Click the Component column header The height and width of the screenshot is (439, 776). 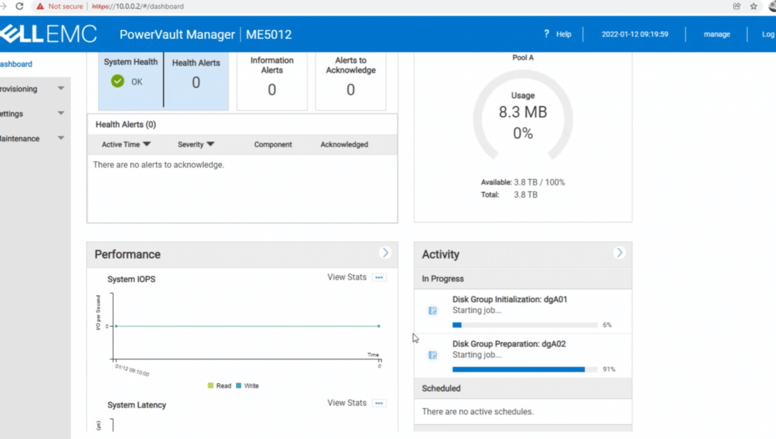point(273,144)
